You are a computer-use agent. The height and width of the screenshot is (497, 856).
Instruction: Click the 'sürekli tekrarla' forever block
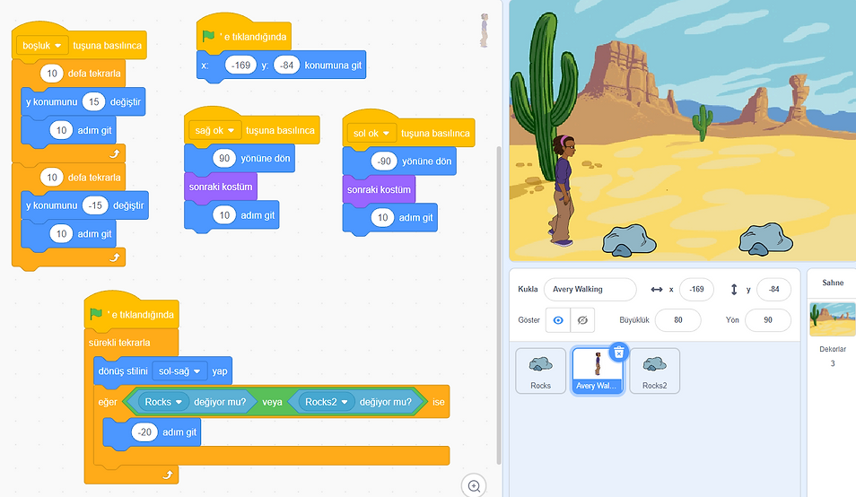coord(119,343)
